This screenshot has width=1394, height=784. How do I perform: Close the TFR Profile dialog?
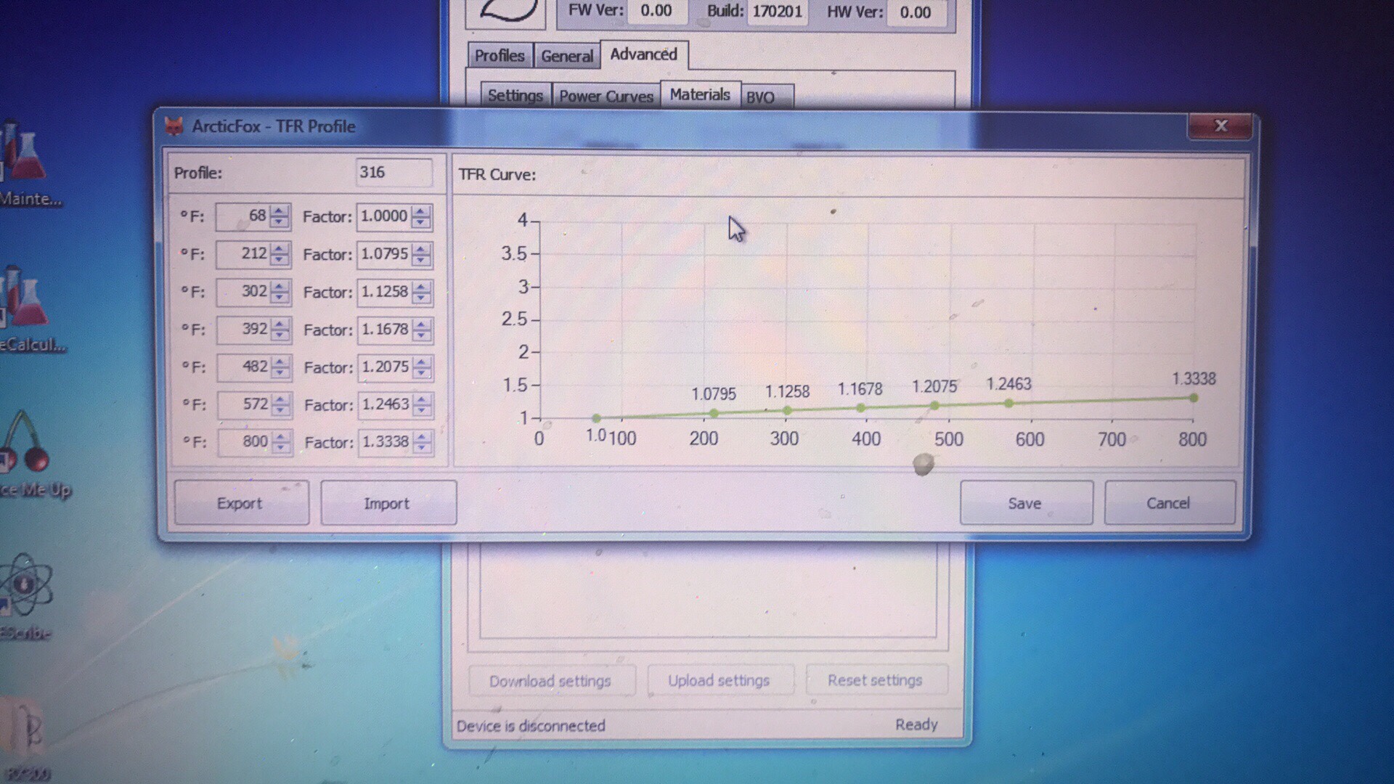[x=1220, y=126]
